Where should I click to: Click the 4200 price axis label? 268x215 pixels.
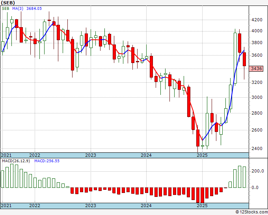[x=257, y=20]
